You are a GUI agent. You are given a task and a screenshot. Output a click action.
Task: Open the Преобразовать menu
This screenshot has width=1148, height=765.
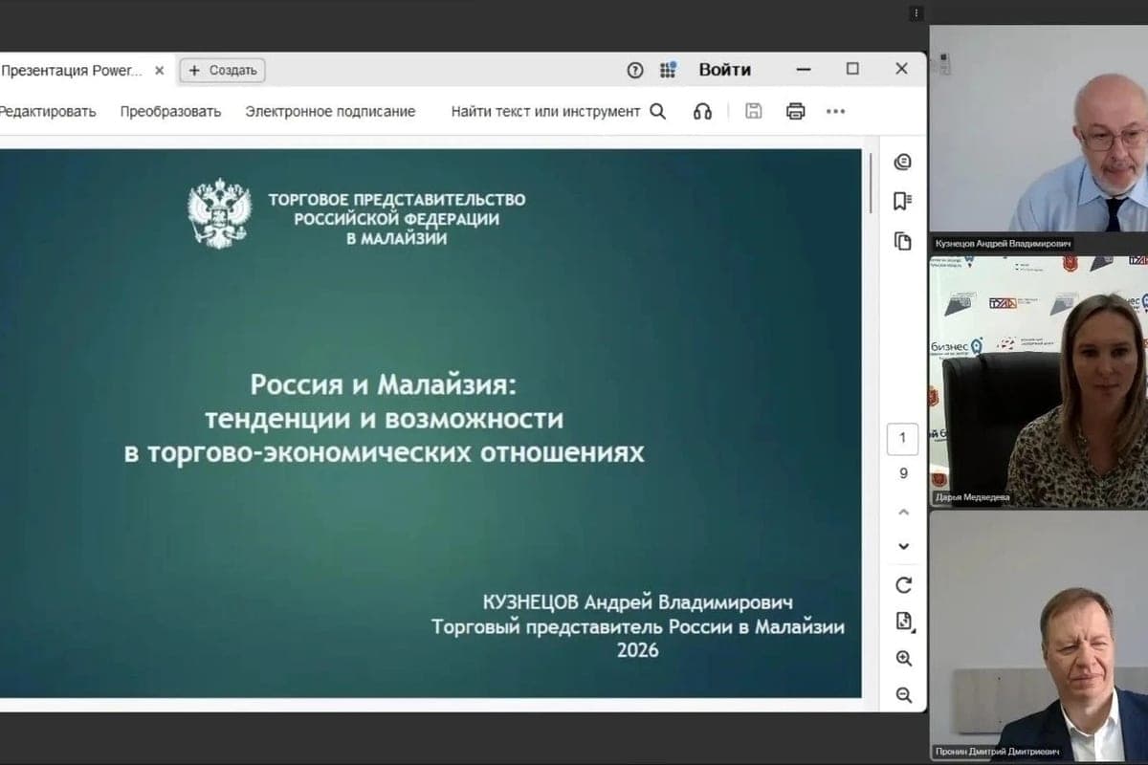click(x=170, y=111)
